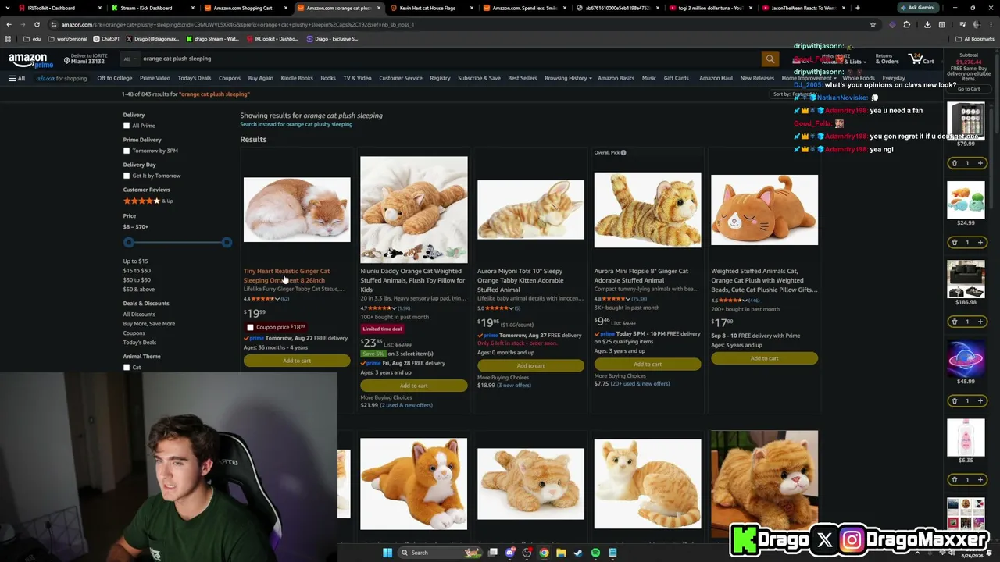This screenshot has width=1000, height=562.
Task: Open Steam from the taskbar
Action: 578,553
